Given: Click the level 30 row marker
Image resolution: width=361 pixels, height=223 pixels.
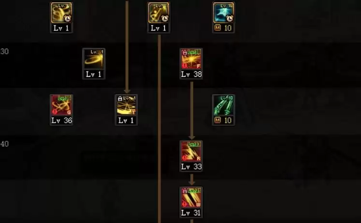Looking at the screenshot, I should tap(4, 51).
